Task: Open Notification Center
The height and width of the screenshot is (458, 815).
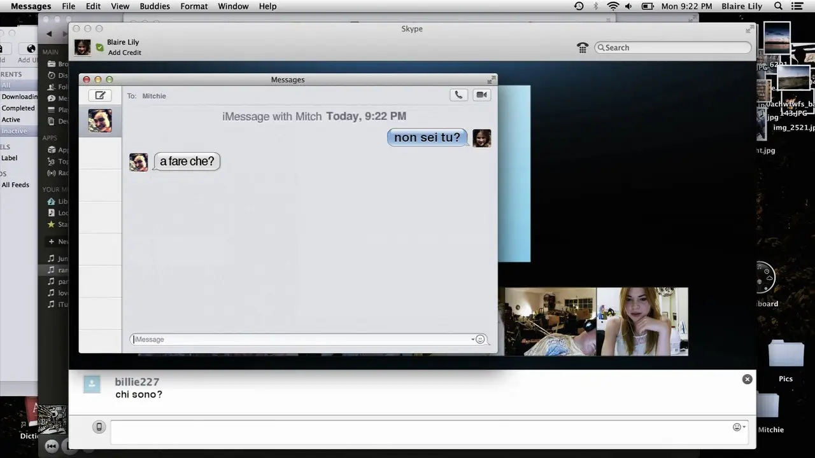Action: 797,6
